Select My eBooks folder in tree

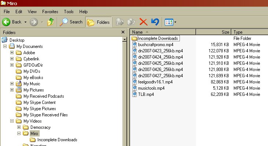click(x=33, y=78)
